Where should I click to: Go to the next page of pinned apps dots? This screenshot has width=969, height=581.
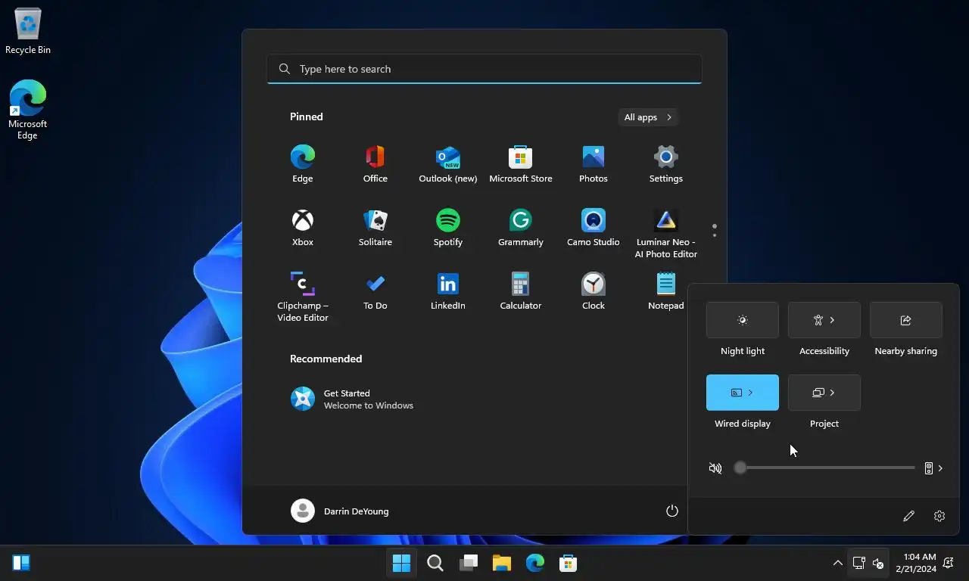click(714, 235)
